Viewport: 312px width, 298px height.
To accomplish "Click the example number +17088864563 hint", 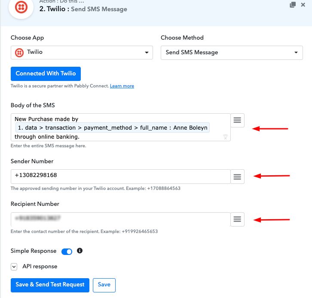I will coord(164,188).
